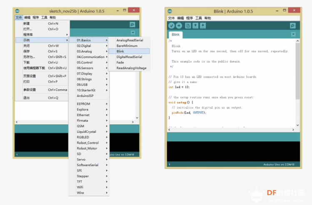Click scroll-down arrow in Blink editor
312x205 pixels.
tap(297, 125)
